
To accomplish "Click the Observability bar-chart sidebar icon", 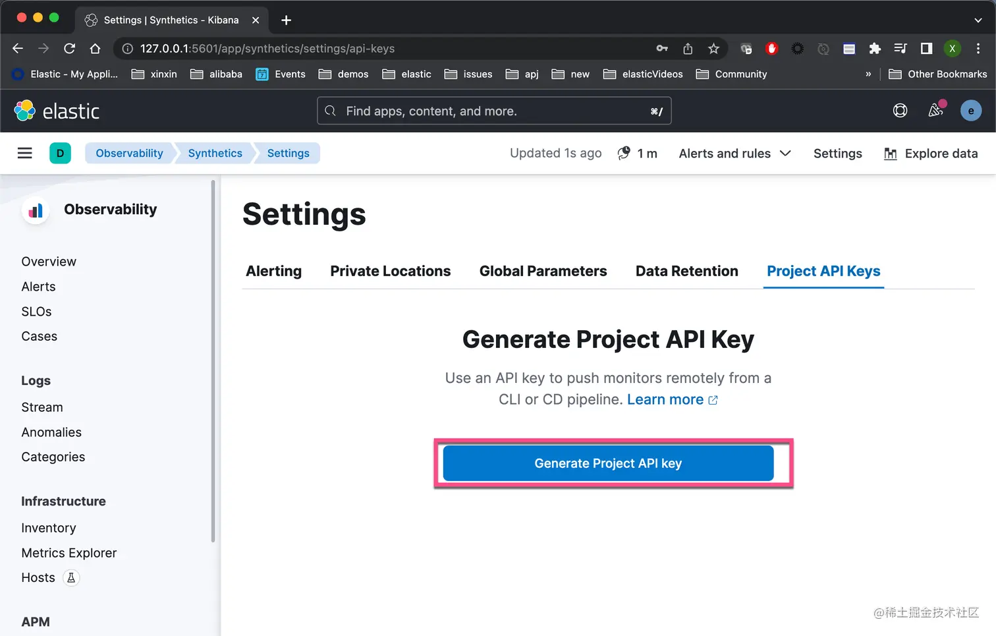I will tap(36, 210).
